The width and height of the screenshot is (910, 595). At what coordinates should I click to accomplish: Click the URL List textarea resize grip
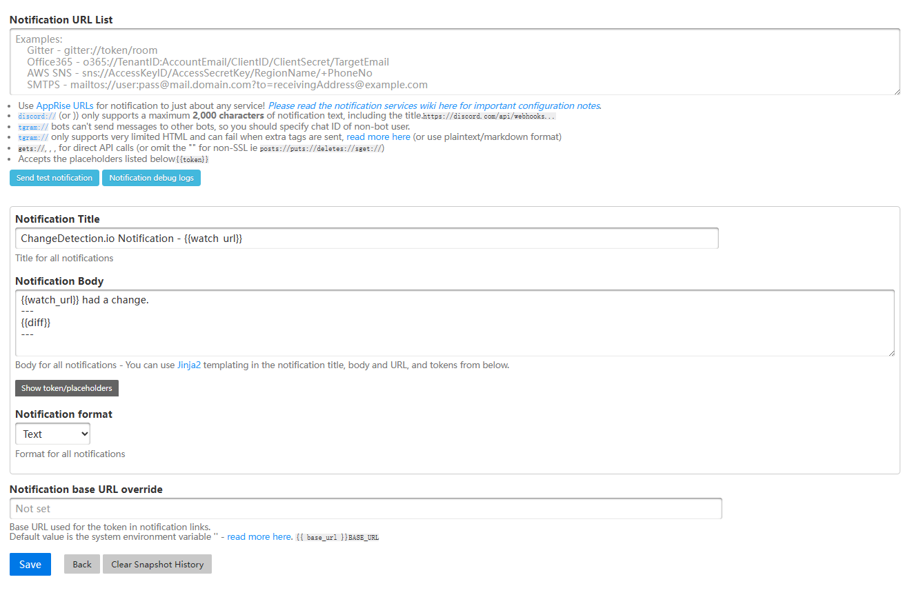[x=896, y=90]
